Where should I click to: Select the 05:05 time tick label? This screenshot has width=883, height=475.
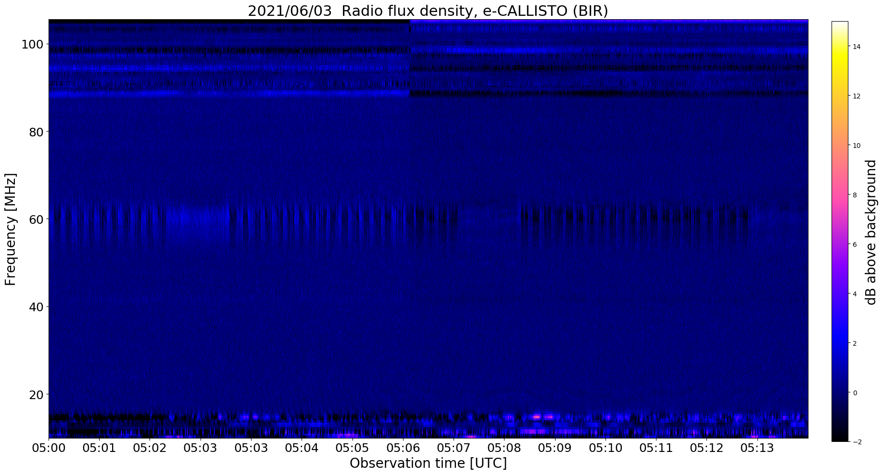click(352, 449)
